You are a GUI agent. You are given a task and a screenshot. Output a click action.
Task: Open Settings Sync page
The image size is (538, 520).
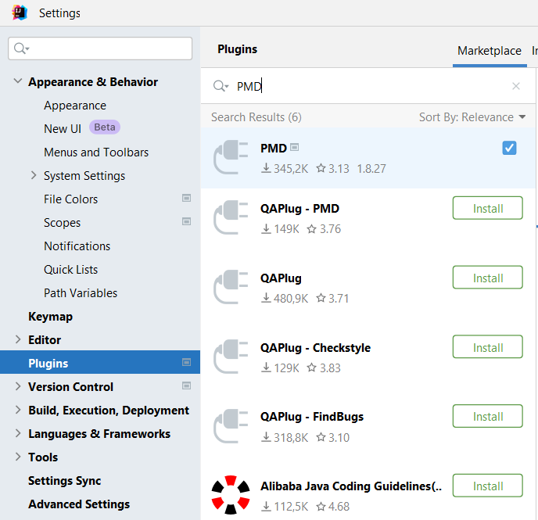click(64, 481)
